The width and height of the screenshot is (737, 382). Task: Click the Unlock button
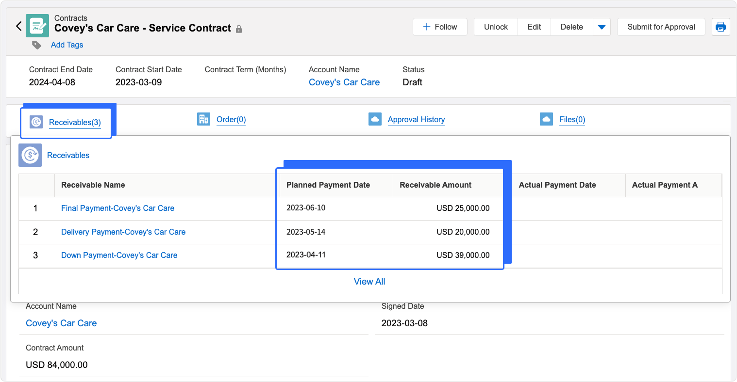pyautogui.click(x=496, y=27)
